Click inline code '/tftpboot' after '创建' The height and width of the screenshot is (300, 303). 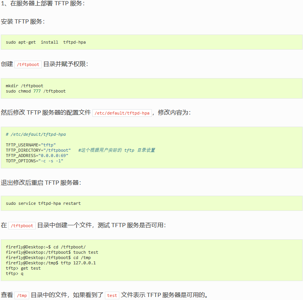tap(28, 64)
